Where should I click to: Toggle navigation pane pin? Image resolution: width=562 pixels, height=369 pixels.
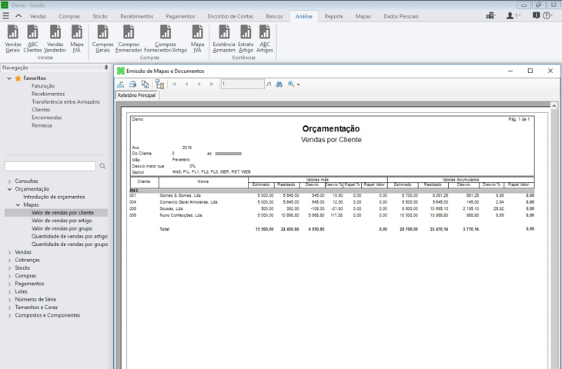(x=106, y=68)
